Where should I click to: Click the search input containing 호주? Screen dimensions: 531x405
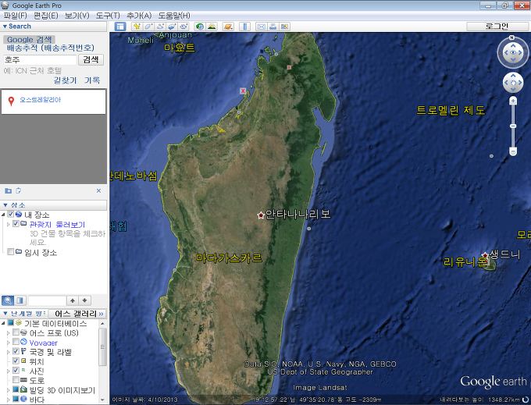click(40, 60)
